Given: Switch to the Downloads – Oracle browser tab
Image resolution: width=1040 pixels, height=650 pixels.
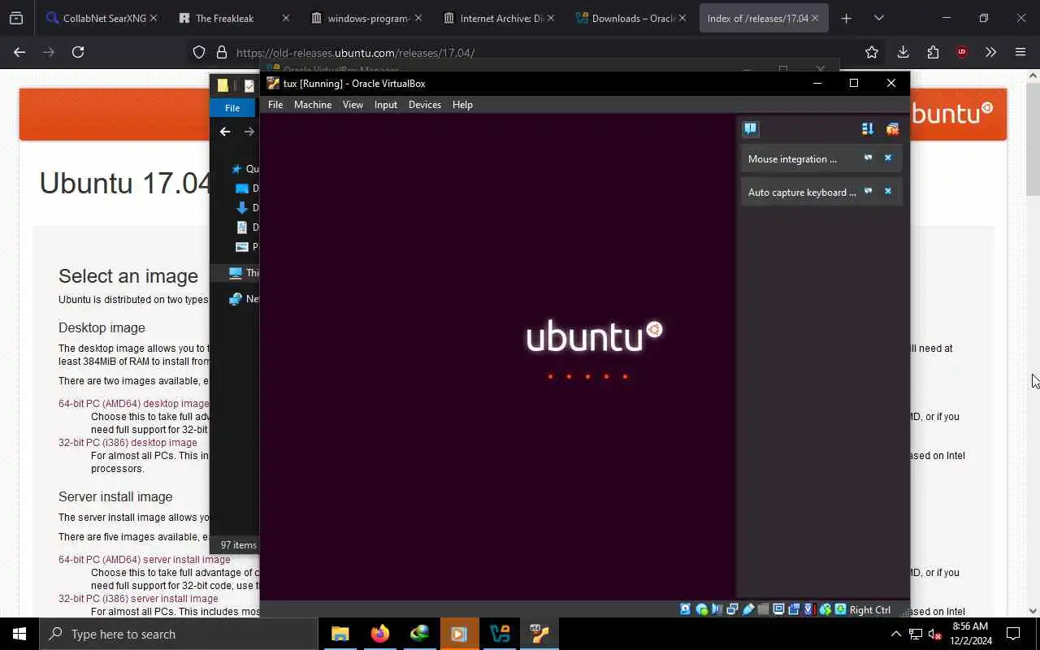Looking at the screenshot, I should 630,18.
